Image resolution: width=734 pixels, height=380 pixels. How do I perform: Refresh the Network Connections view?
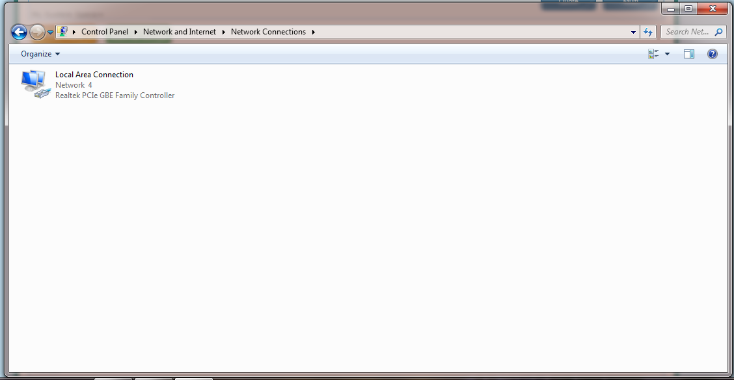click(648, 32)
